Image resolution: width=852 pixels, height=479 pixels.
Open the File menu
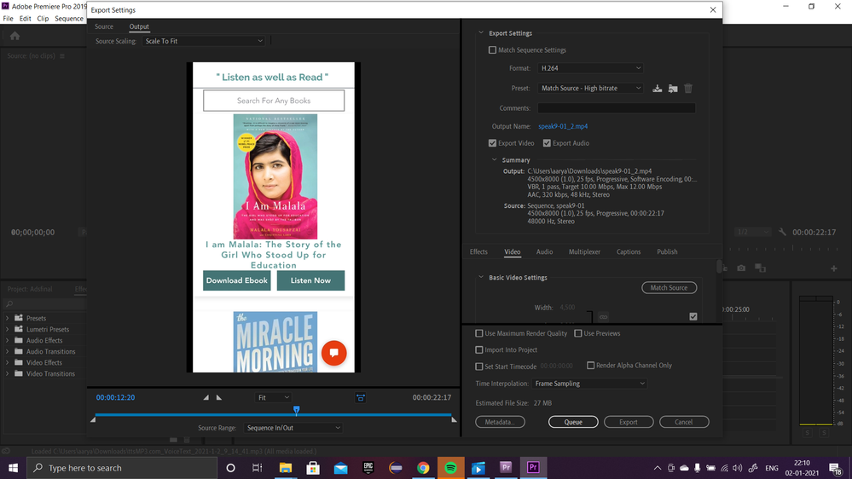point(9,19)
